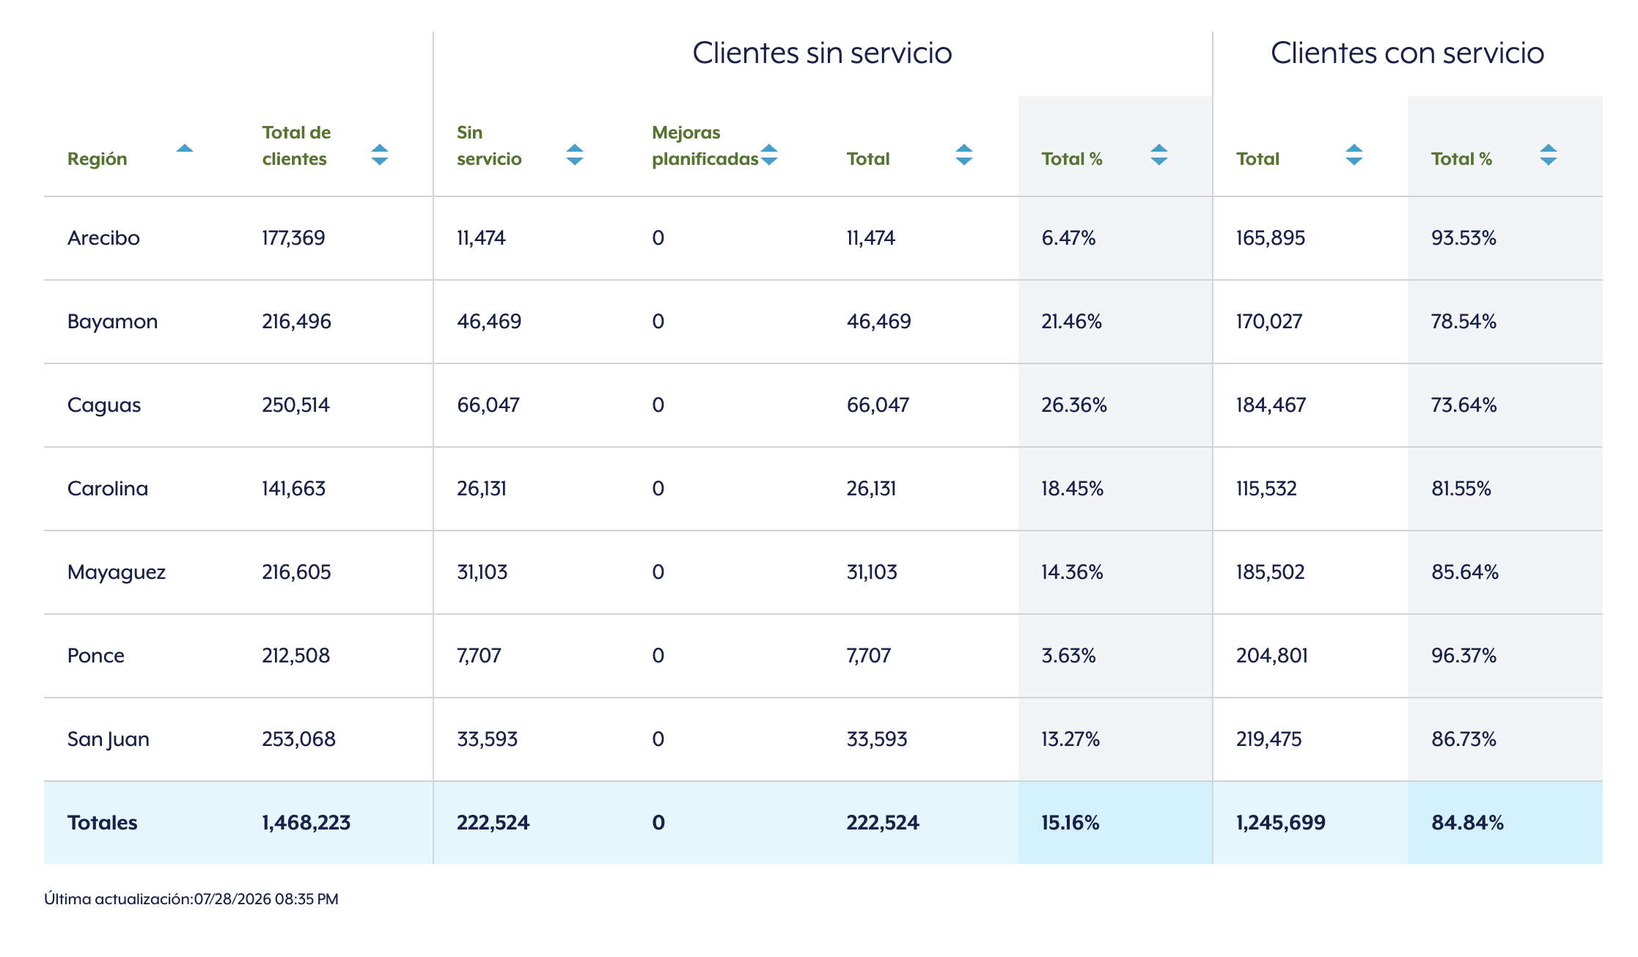Click Mayaguez with-service count 185,502
The height and width of the screenshot is (957, 1638).
coord(1271,572)
